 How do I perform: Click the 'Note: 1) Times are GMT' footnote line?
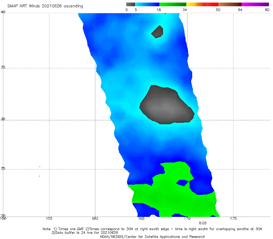tap(152, 229)
